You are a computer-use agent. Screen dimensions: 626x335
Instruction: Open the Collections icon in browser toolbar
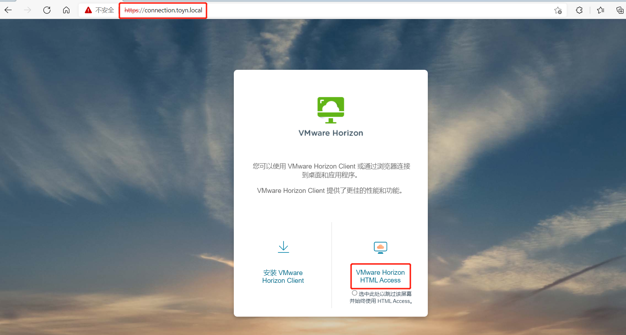pos(620,10)
